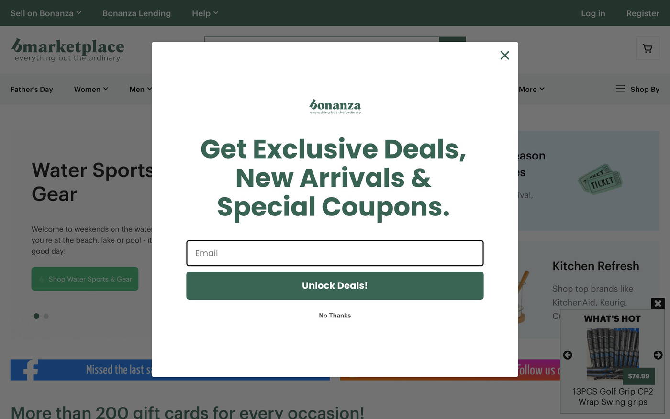Switch to second carousel slide dot
Screen dimensions: 670x419
(46, 316)
